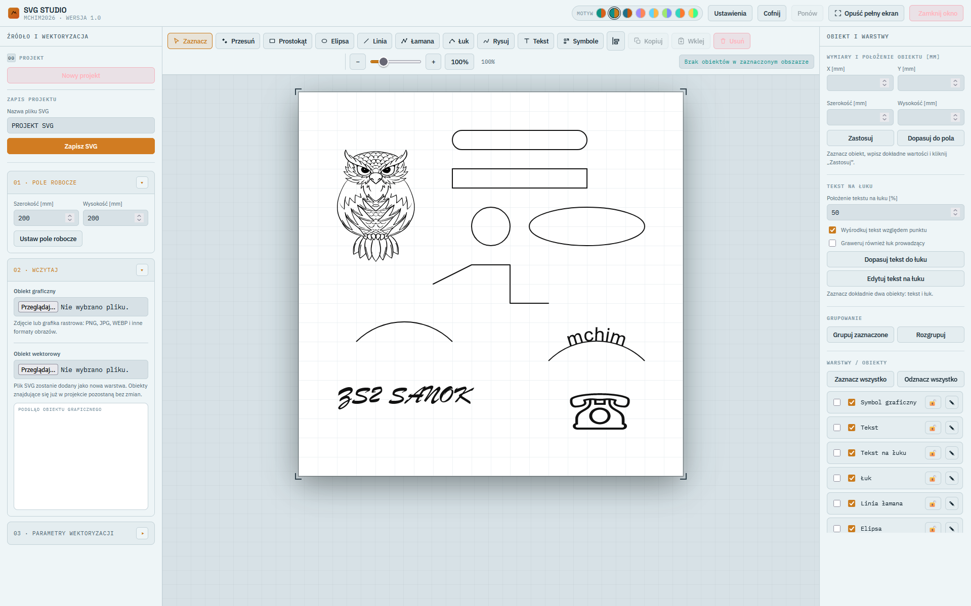Click the lock icon for Tekst na łuku layer

tap(933, 453)
